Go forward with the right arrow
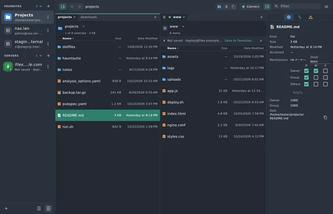This screenshot has height=214, width=333. click(79, 6)
